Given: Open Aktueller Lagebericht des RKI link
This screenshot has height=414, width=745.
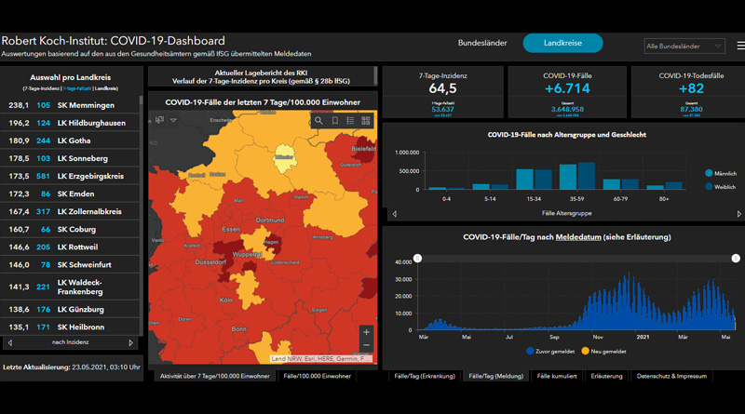Looking at the screenshot, I should [x=261, y=73].
